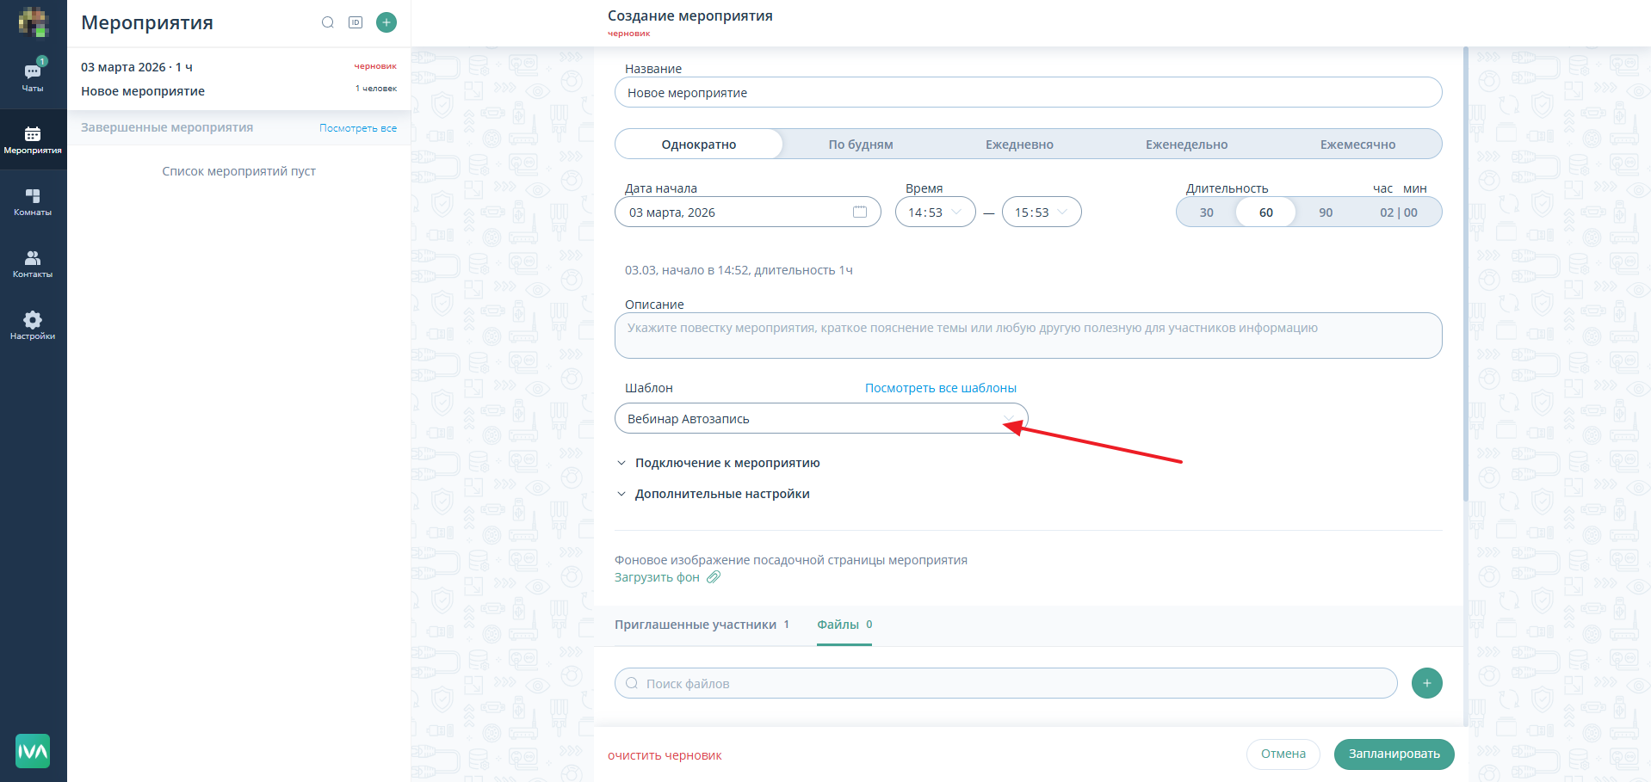The height and width of the screenshot is (782, 1651).
Task: Select the 'По будням' recurrence option
Action: tap(861, 145)
